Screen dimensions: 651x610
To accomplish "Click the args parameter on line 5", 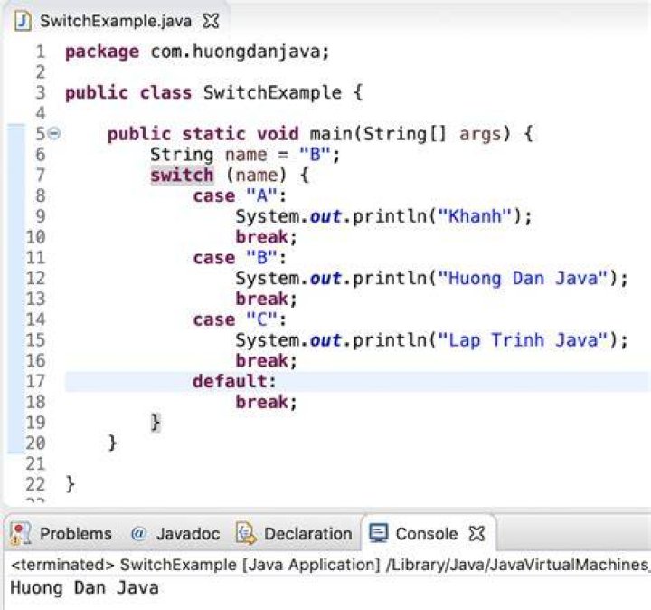I will click(x=480, y=135).
